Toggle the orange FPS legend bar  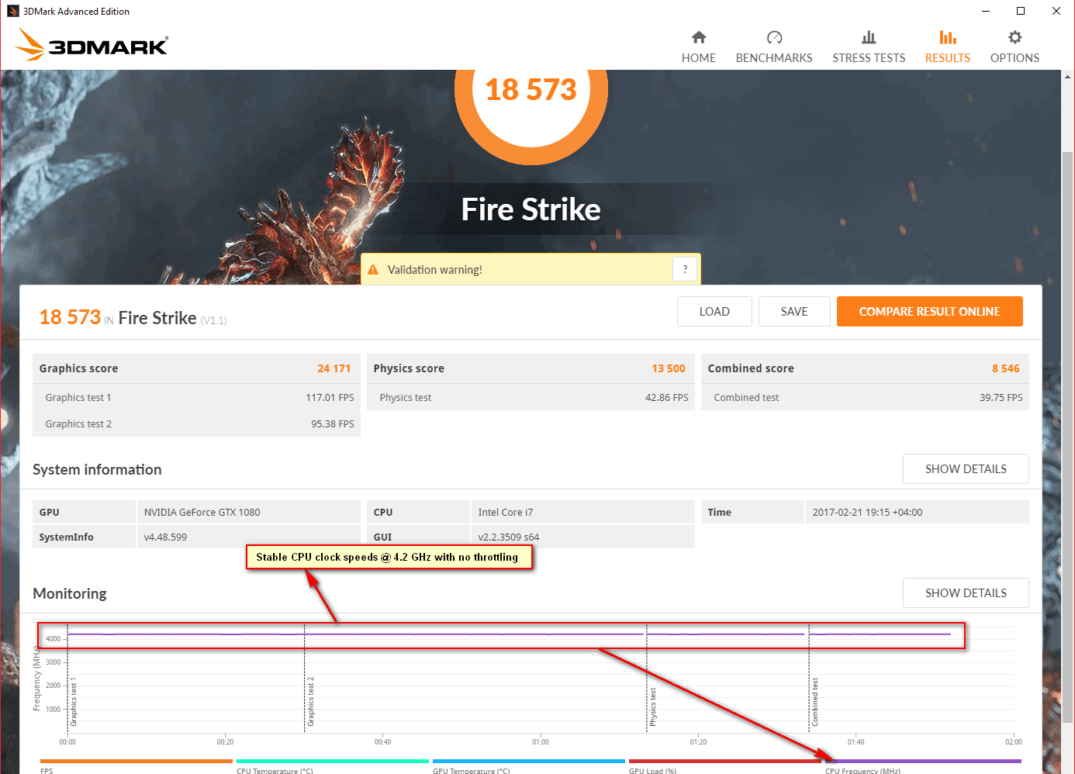click(136, 762)
